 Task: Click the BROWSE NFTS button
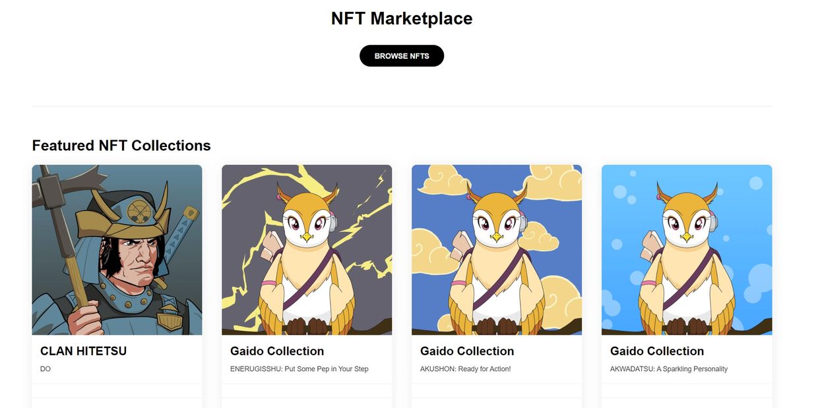[x=402, y=56]
